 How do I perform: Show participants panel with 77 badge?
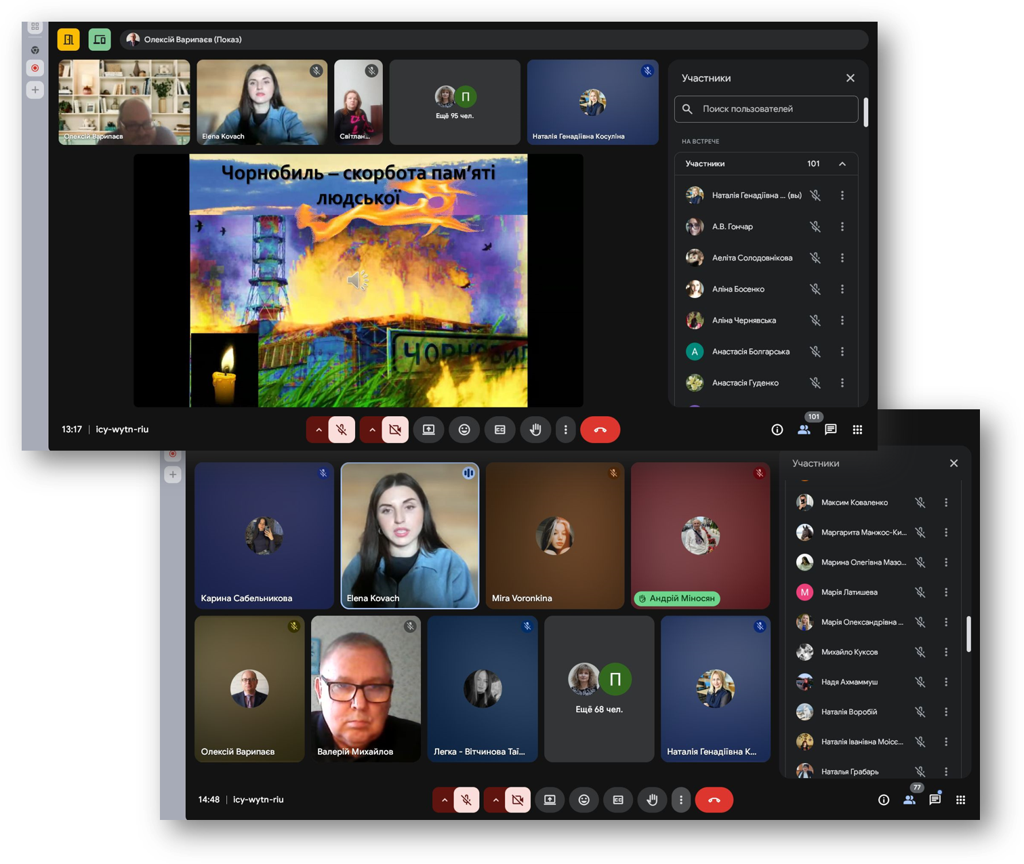point(909,800)
